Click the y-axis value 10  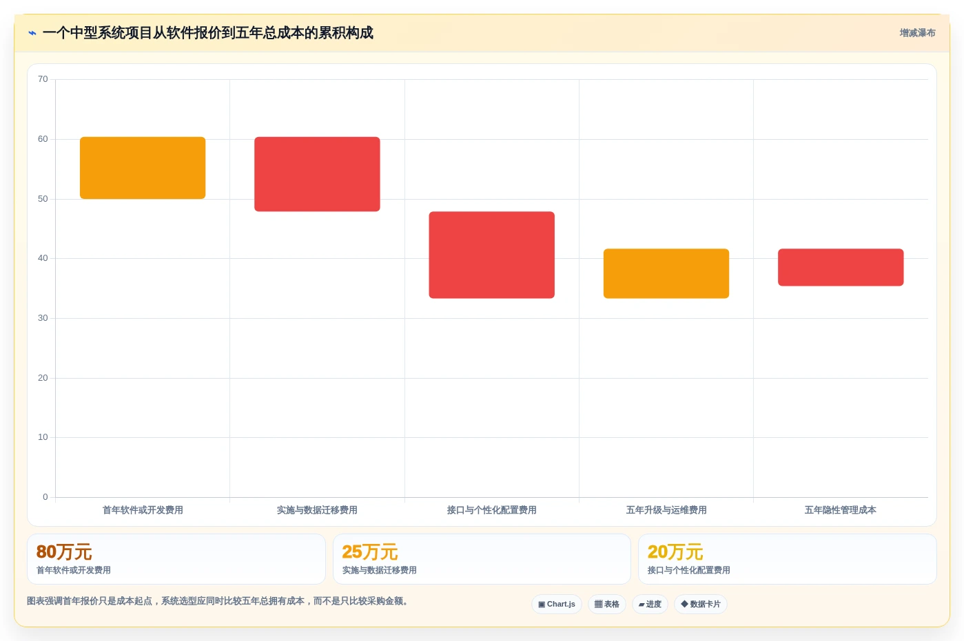click(43, 437)
